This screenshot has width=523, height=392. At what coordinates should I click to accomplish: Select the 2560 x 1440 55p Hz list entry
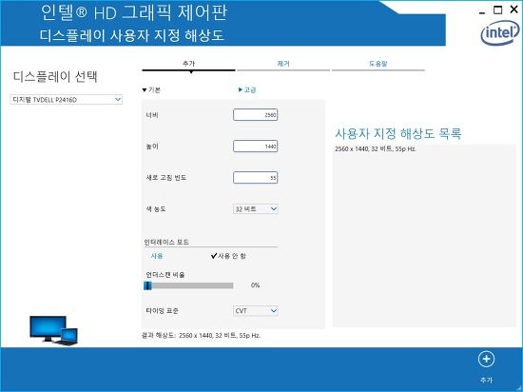click(x=376, y=149)
